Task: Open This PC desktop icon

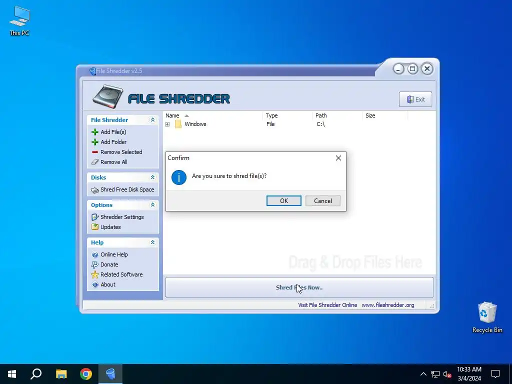Action: 19,21
